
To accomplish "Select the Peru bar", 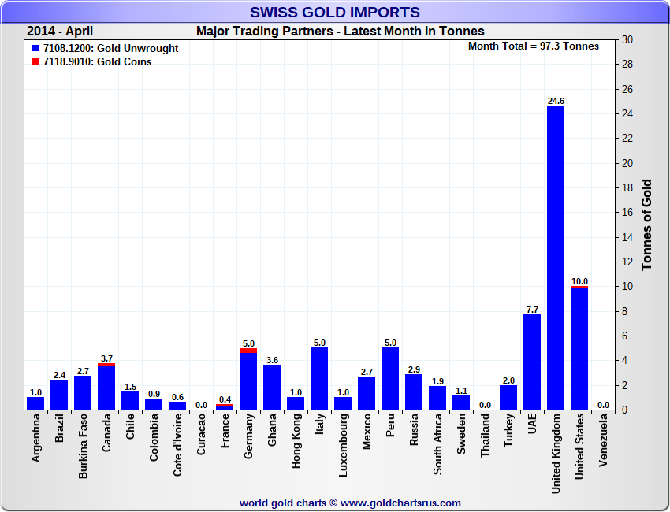I will tap(390, 379).
